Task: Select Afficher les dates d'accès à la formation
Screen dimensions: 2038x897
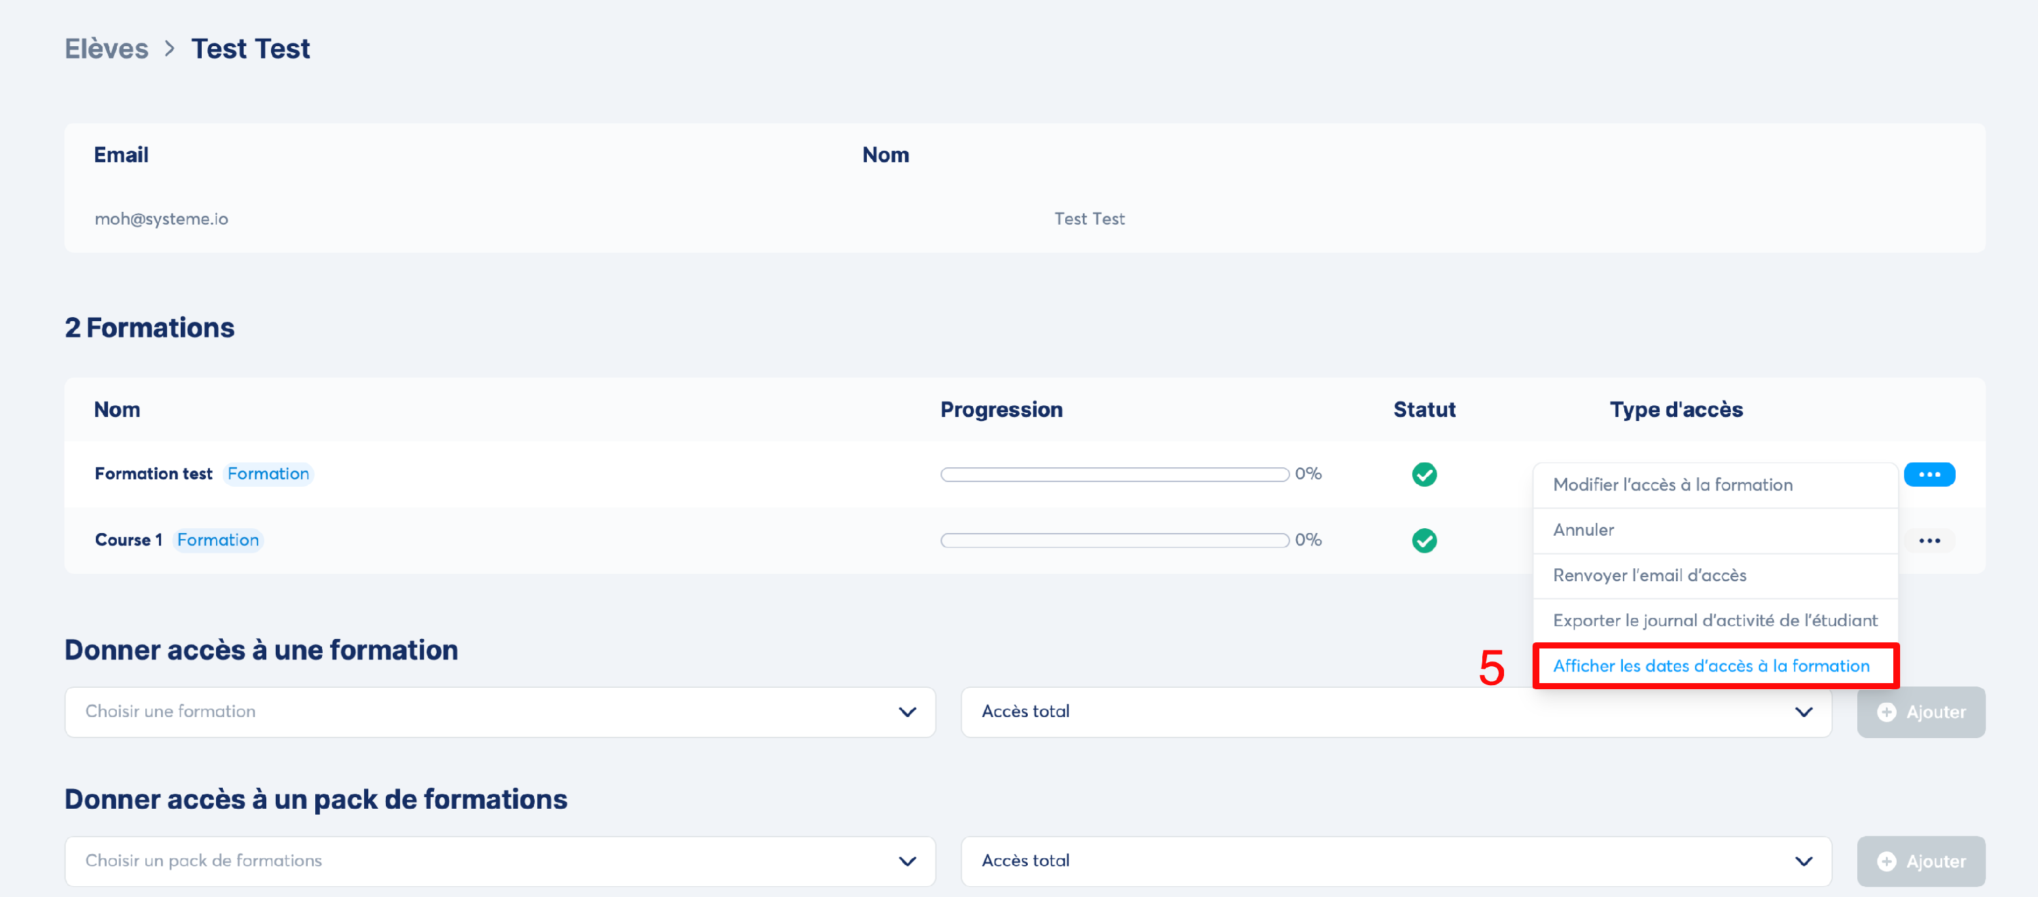Action: click(1711, 666)
